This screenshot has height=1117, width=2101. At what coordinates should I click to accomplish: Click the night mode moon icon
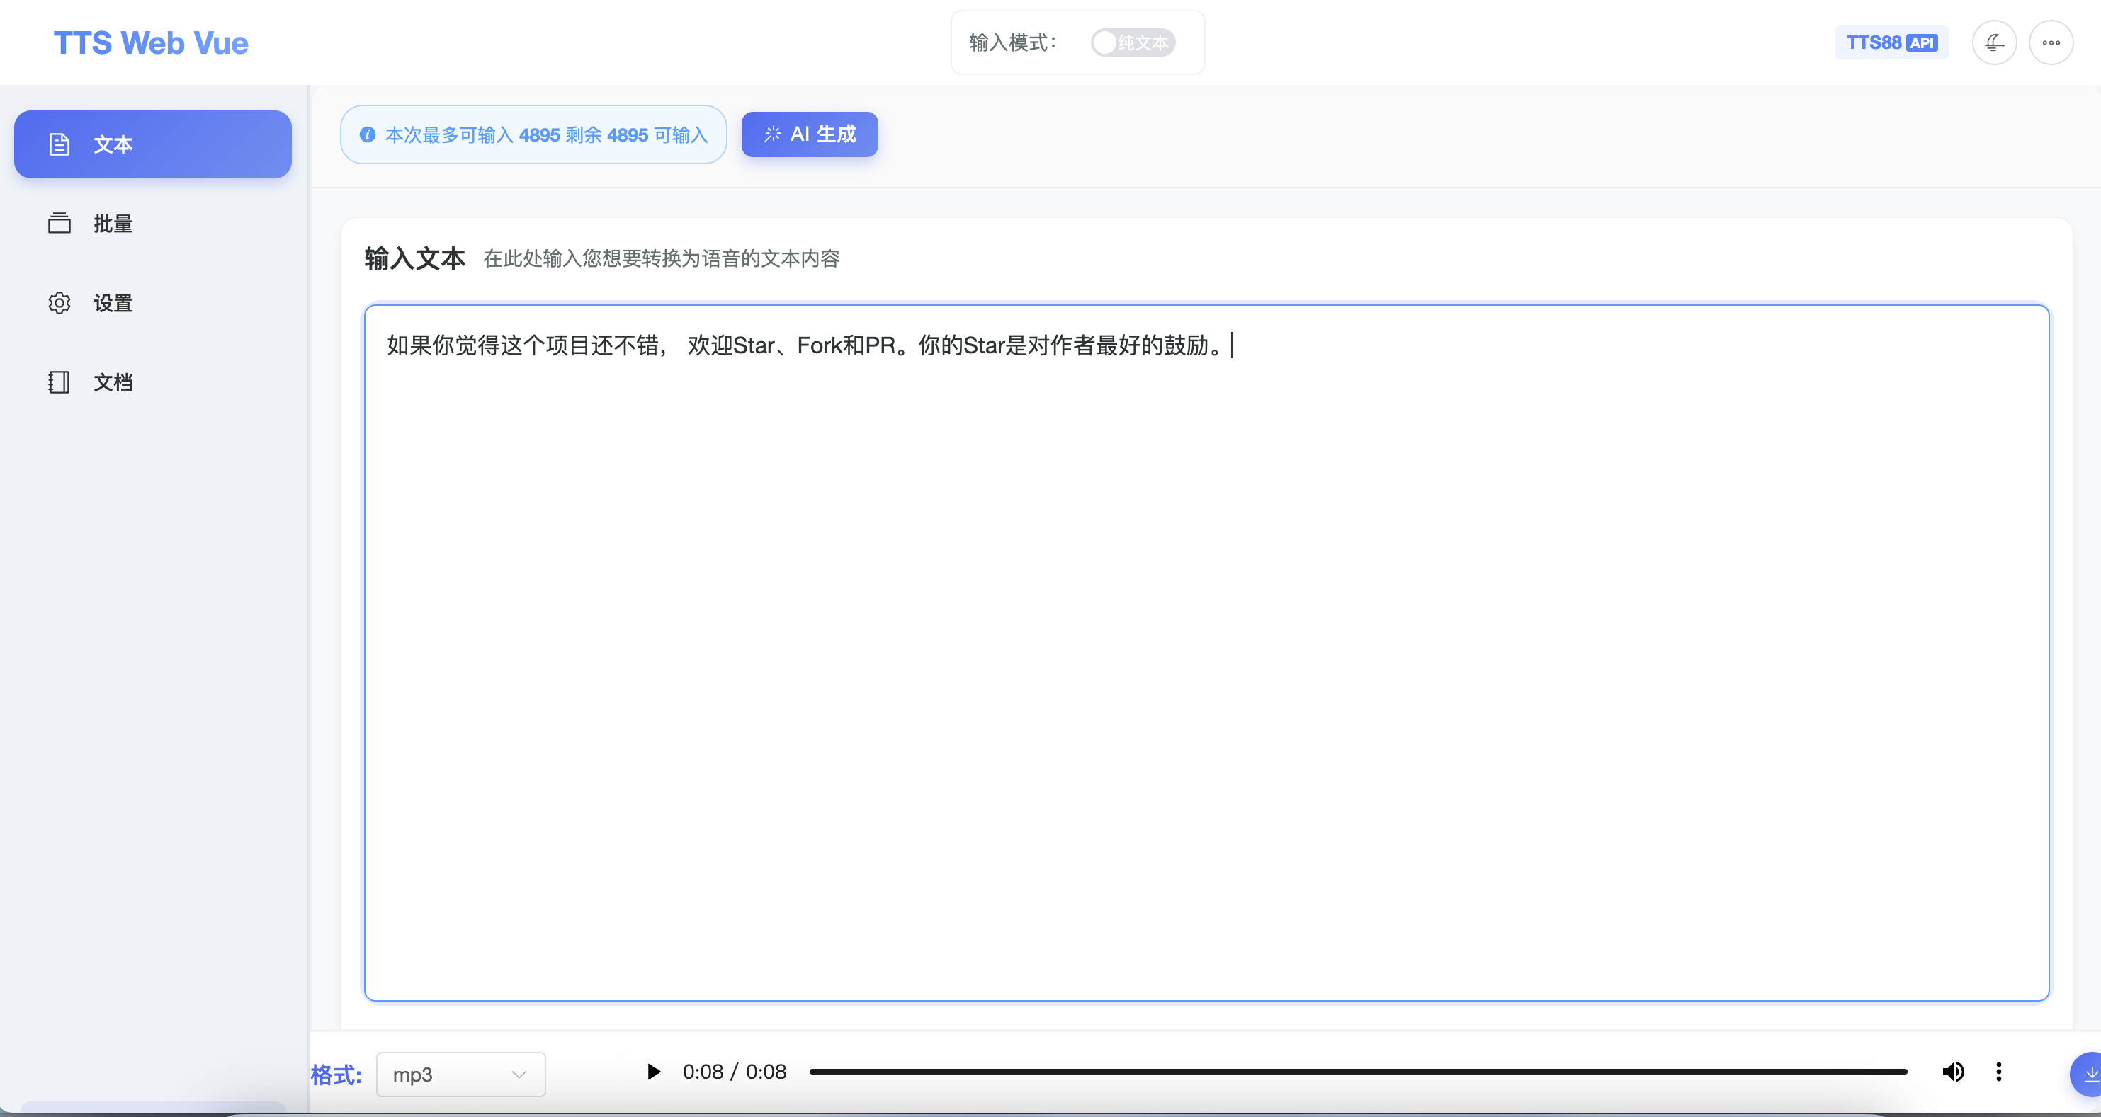[1994, 42]
